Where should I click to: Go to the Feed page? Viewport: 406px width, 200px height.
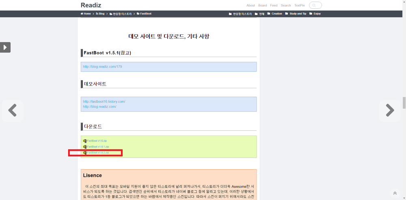[274, 5]
